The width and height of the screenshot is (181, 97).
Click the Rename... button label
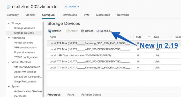click(x=106, y=31)
